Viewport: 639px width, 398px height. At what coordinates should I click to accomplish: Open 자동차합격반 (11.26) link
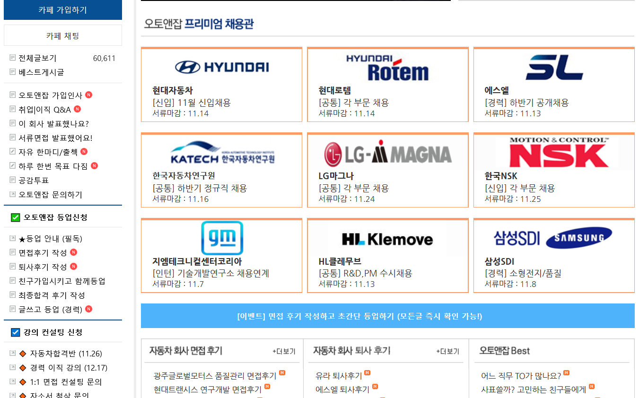66,354
